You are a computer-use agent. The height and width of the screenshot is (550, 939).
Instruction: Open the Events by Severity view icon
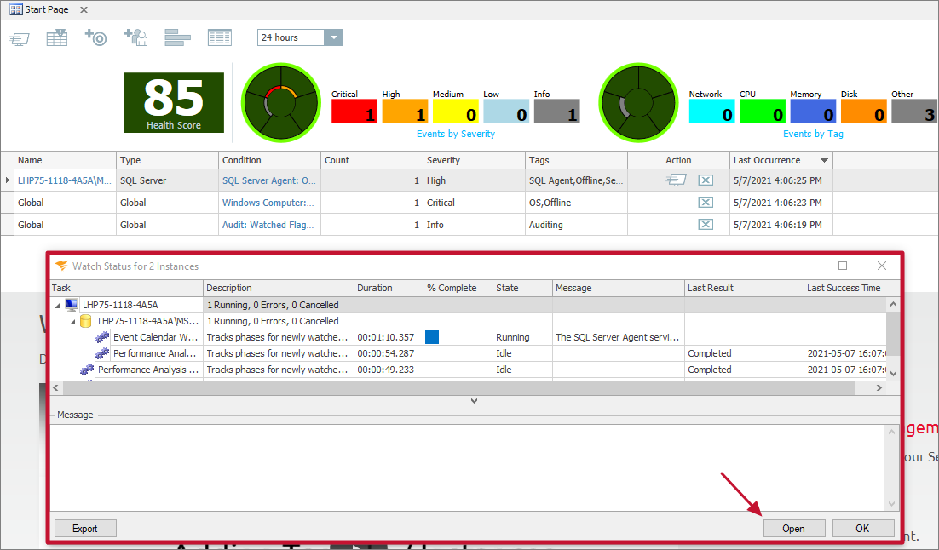coord(456,134)
